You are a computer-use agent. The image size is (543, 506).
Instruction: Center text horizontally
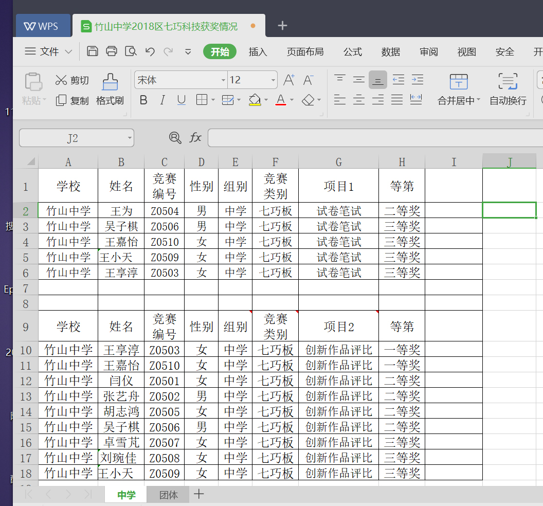(359, 100)
